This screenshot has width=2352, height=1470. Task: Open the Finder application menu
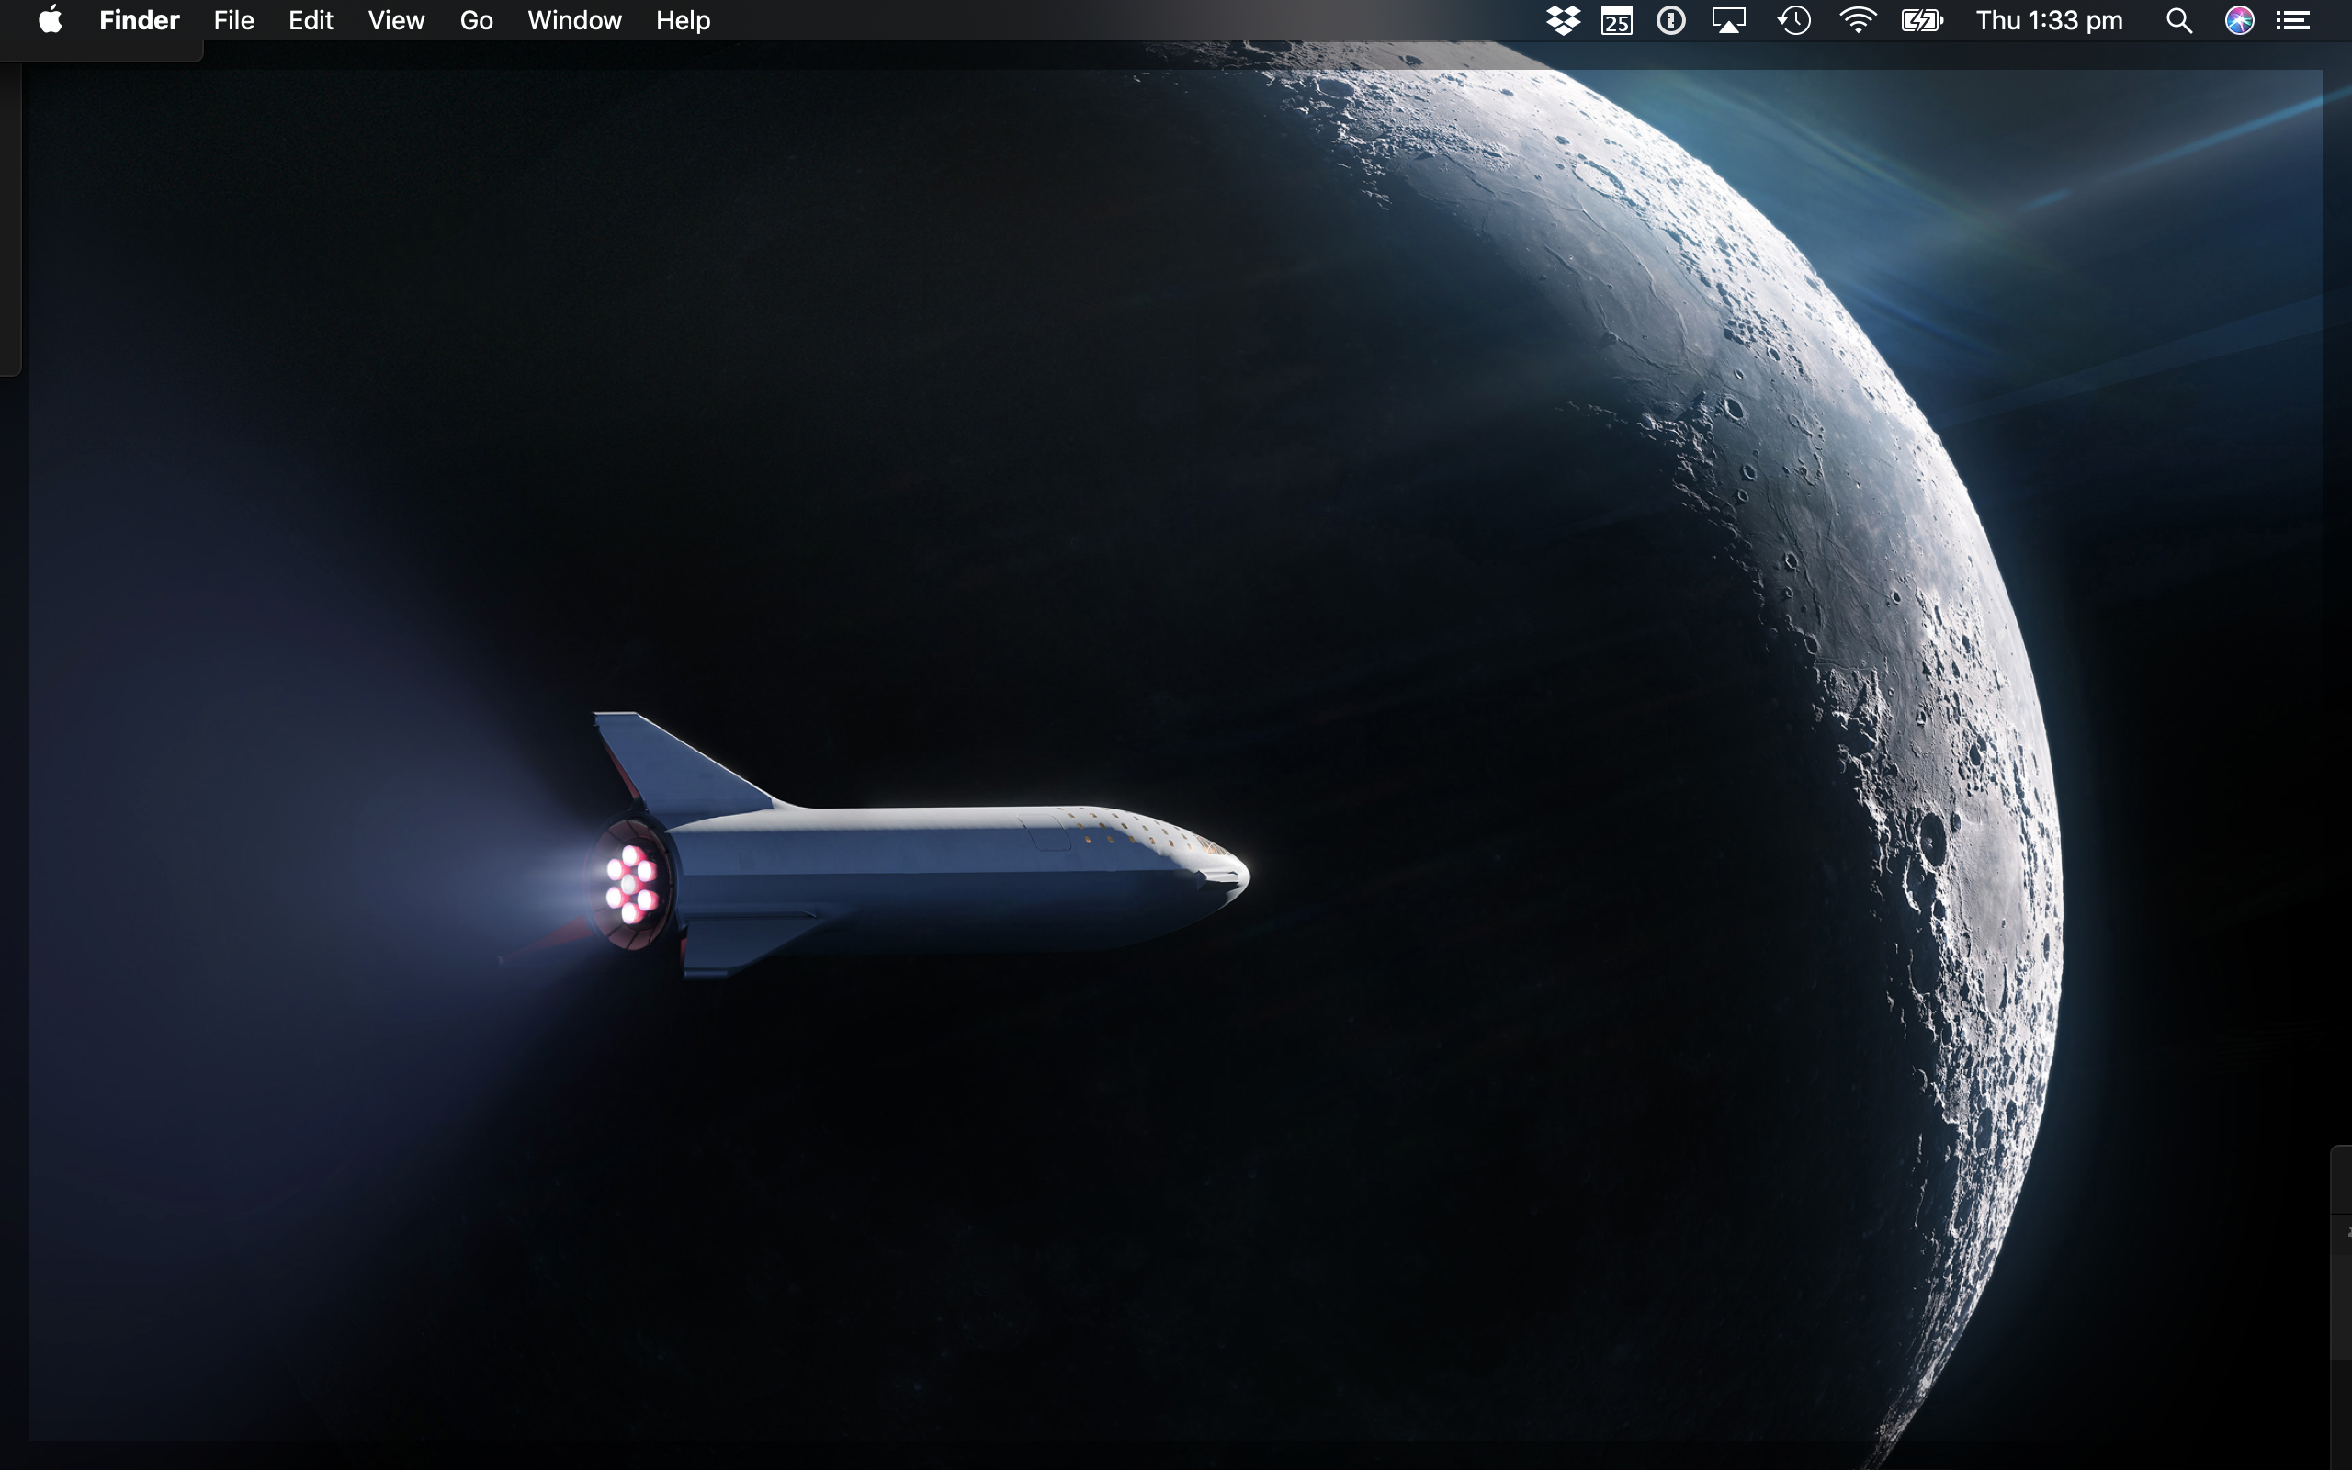pyautogui.click(x=139, y=20)
